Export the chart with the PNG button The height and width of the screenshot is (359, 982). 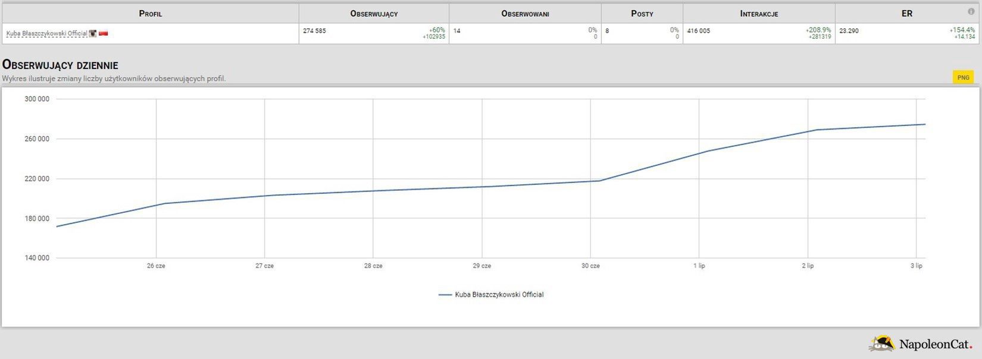[963, 77]
